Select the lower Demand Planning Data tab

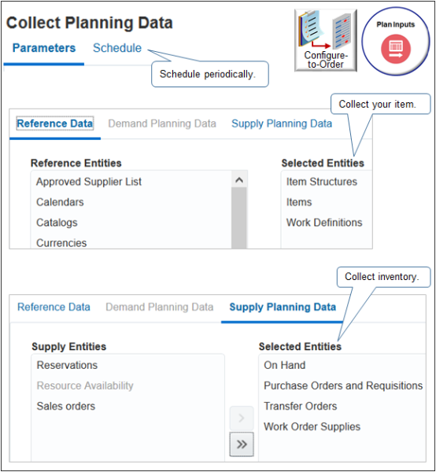(x=159, y=307)
